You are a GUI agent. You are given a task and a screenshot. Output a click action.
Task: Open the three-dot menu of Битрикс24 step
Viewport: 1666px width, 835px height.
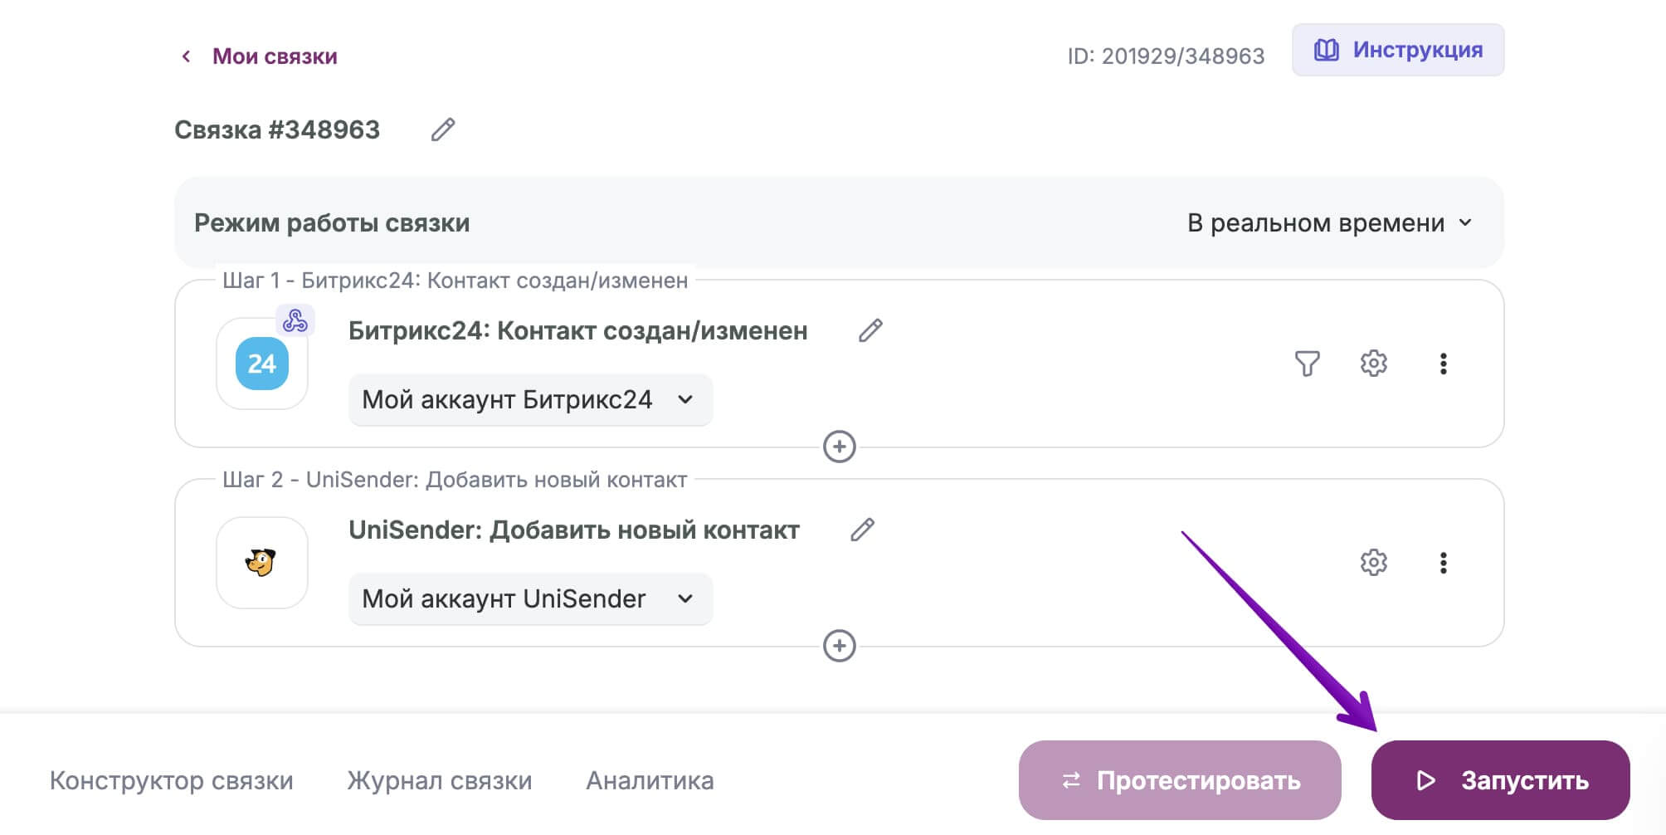click(1444, 364)
